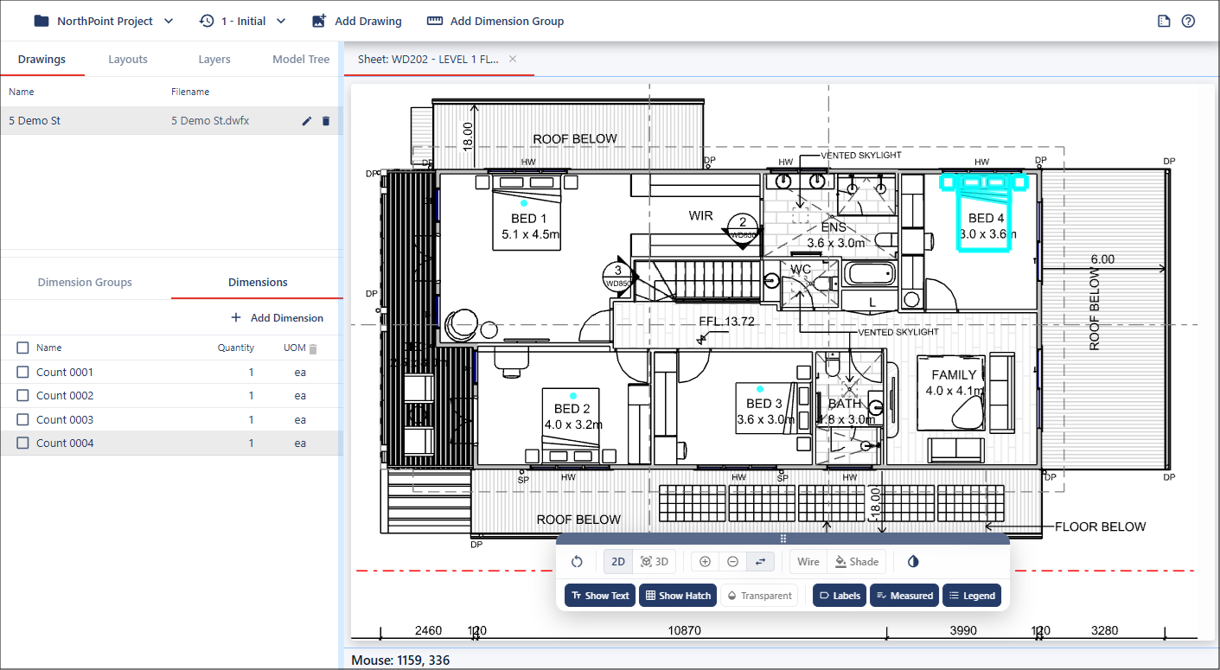
Task: Select the Count 0001 row name
Action: click(65, 373)
